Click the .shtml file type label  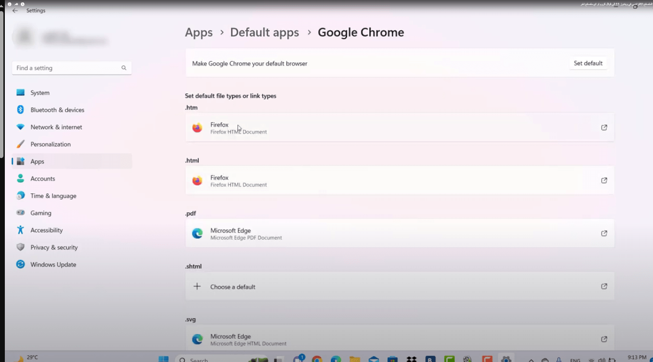point(193,266)
